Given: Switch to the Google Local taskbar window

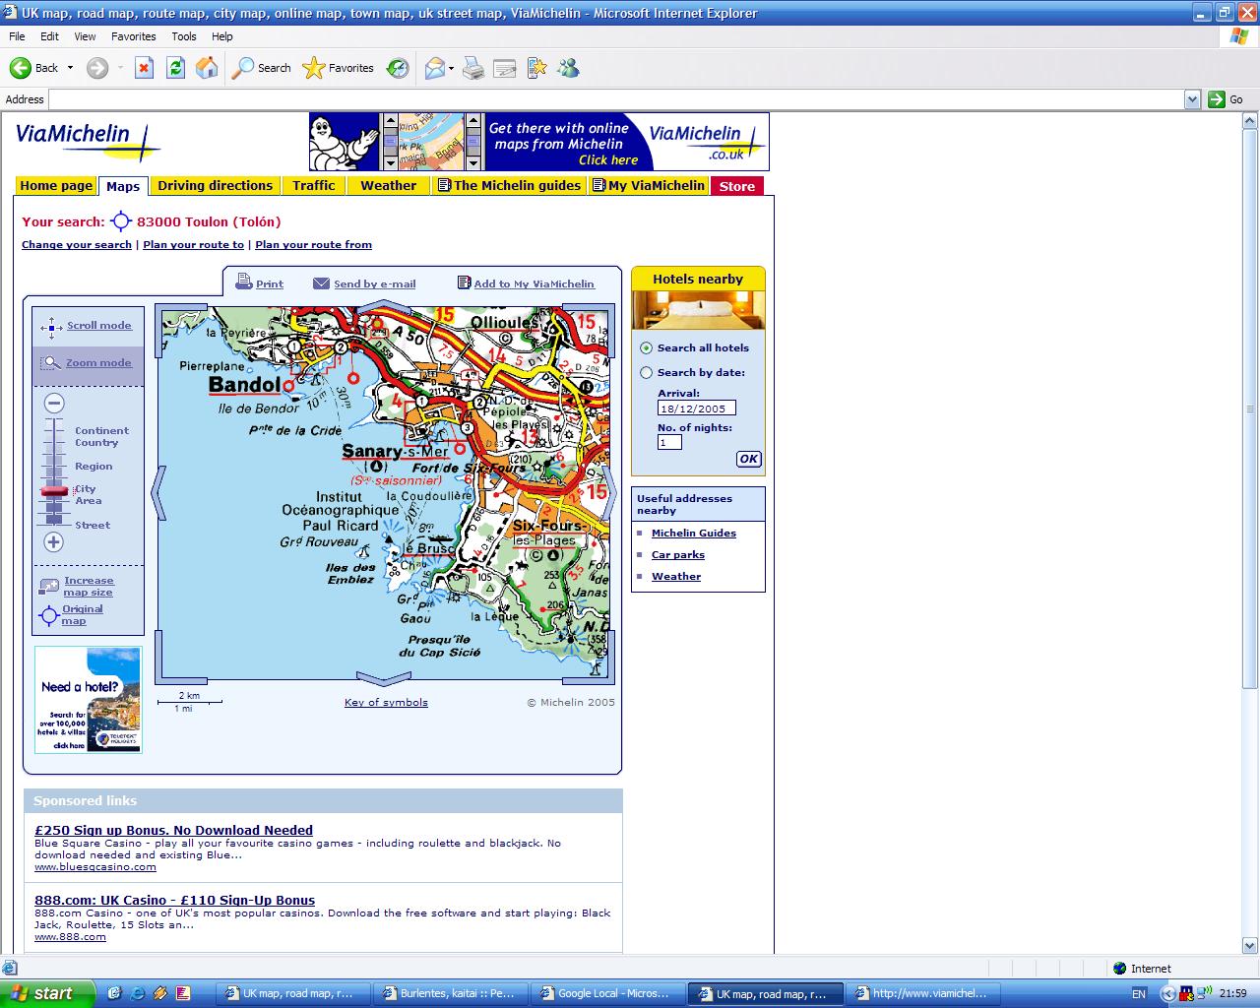Looking at the screenshot, I should [608, 993].
